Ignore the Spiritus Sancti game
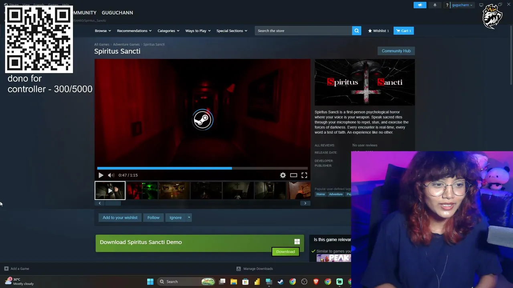 tap(176, 218)
